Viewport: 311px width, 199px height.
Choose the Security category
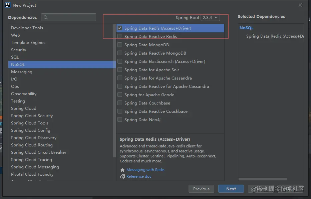click(61, 50)
